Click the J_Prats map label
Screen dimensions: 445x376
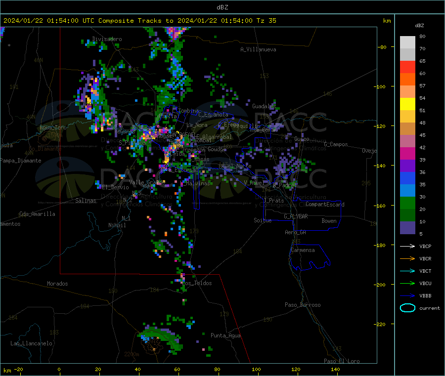coord(273,200)
